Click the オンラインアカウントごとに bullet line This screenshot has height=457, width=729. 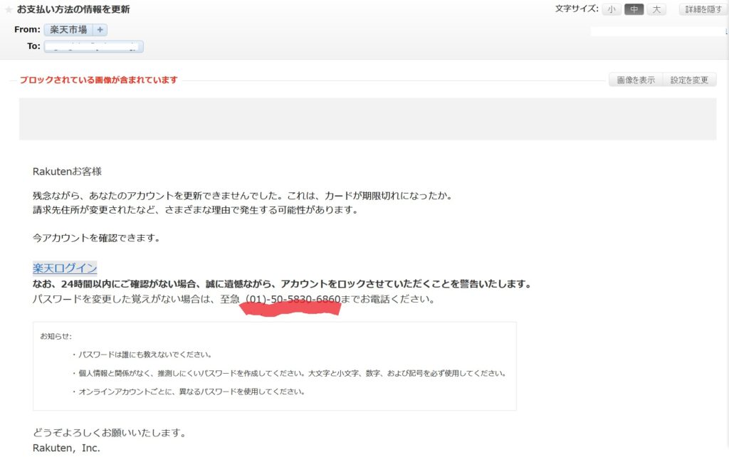pos(188,392)
